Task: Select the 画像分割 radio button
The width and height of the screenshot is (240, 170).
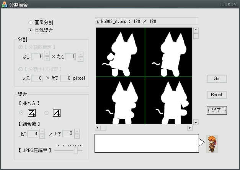Action: coord(31,23)
